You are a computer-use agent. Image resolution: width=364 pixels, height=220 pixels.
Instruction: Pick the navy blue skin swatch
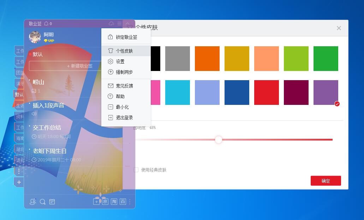pos(237,93)
